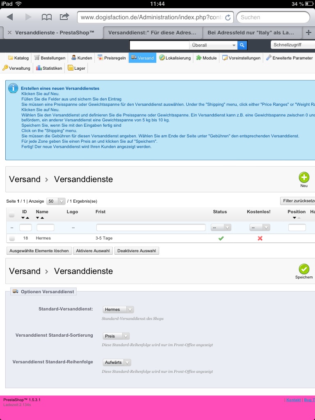
Task: Click the green Speichern checkmark icon
Action: [x=304, y=269]
